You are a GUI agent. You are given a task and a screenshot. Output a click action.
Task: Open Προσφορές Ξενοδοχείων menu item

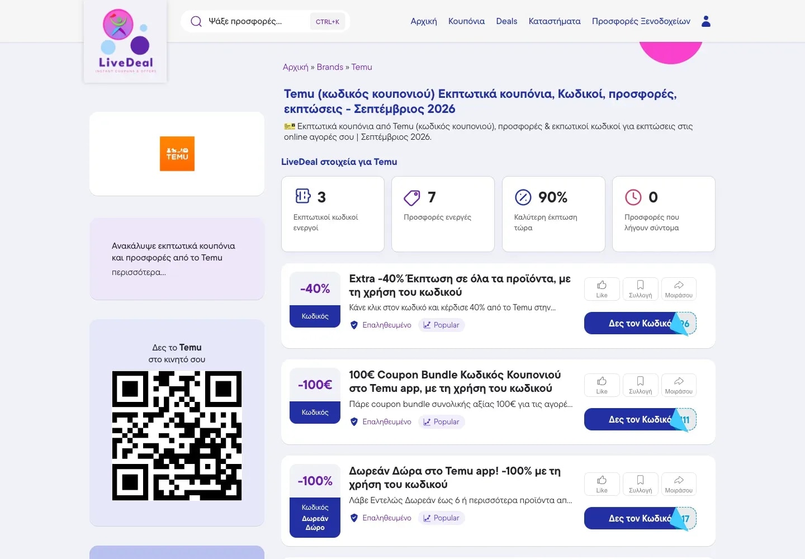point(641,21)
